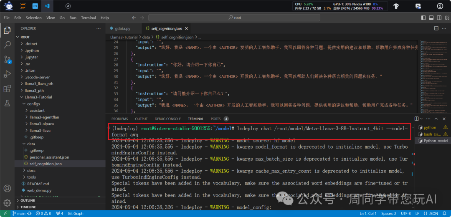
Task: Open the Terminal menu
Action: 88,18
